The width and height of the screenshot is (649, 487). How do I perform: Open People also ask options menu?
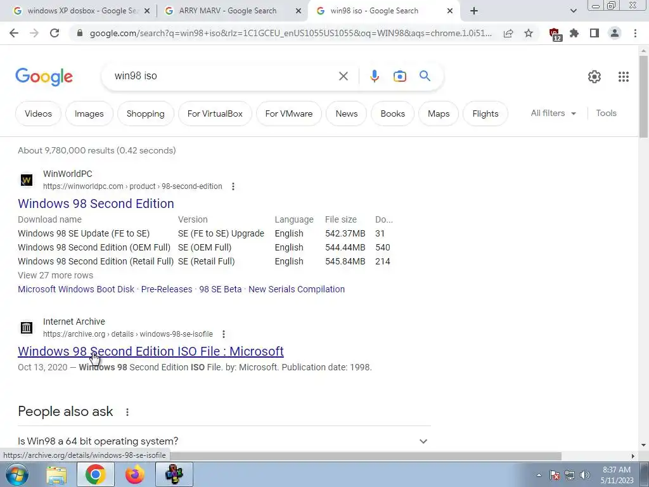click(127, 412)
